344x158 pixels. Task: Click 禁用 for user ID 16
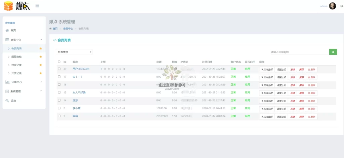pos(301,85)
